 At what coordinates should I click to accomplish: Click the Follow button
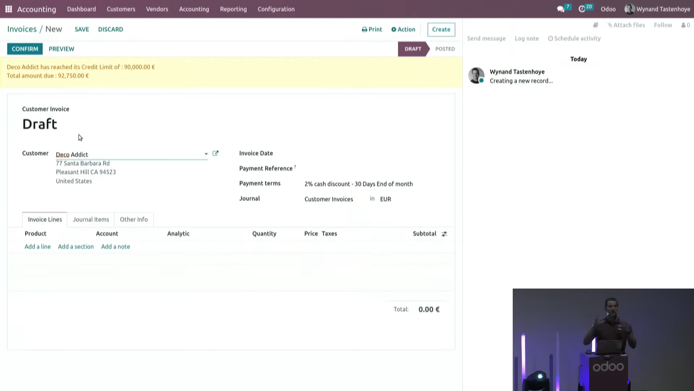[663, 25]
